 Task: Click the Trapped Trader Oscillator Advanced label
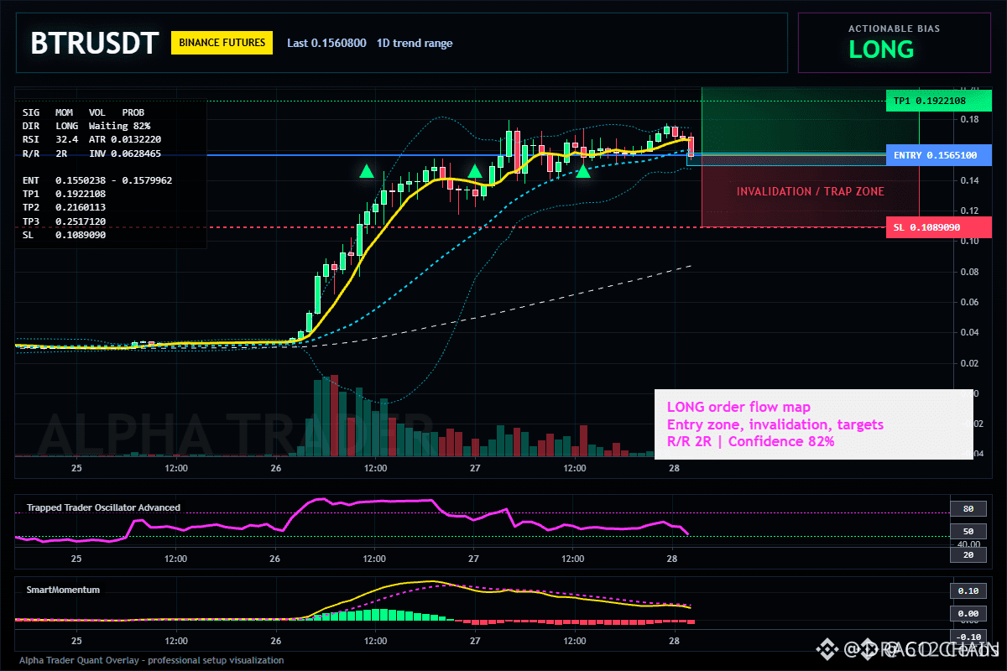(x=103, y=507)
